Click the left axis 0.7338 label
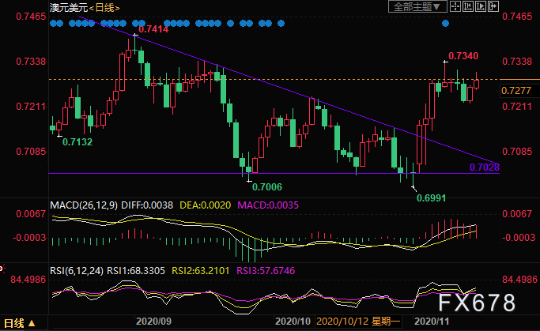 point(31,62)
